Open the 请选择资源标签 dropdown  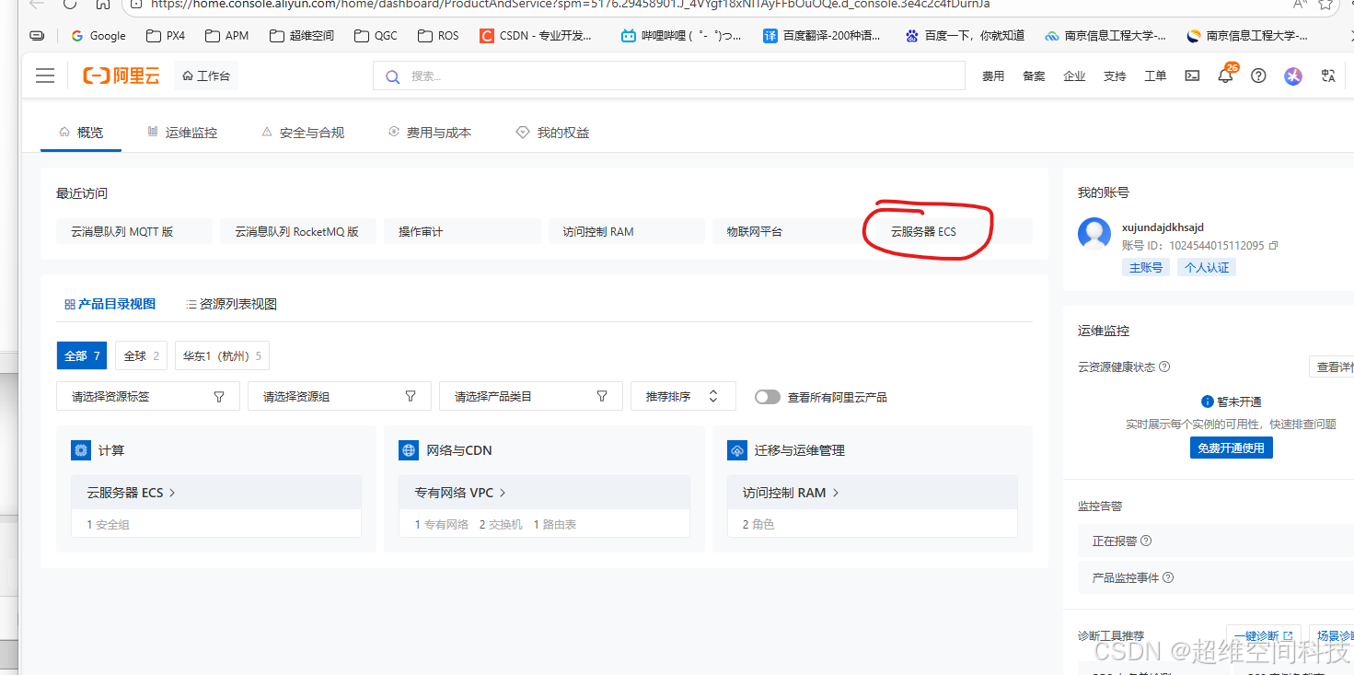coord(147,395)
